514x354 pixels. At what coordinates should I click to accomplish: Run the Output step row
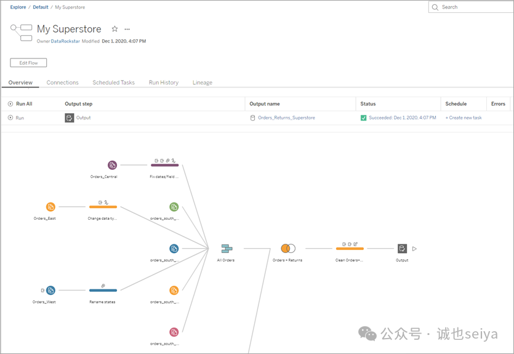[16, 118]
